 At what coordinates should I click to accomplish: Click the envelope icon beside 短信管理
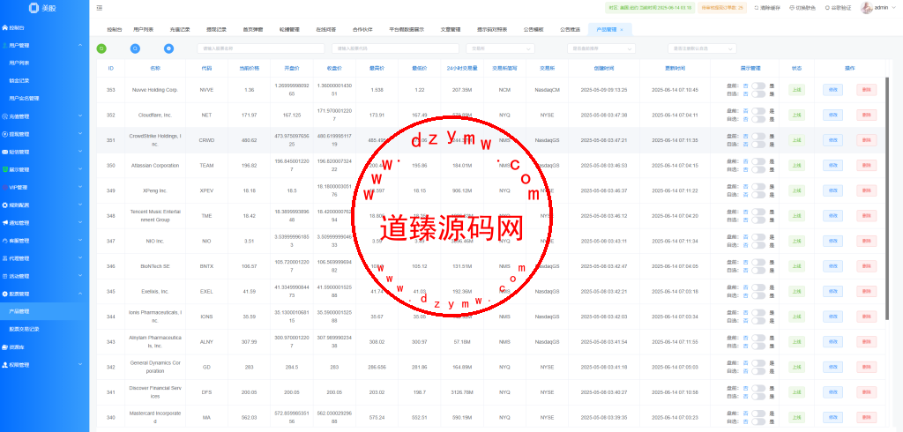(4, 152)
